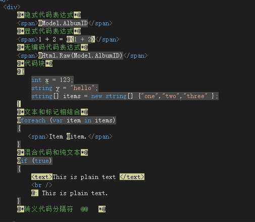Screen dimensions: 255x222
Task: Click the comment '无编码代码表达式'
Action: (x=53, y=48)
